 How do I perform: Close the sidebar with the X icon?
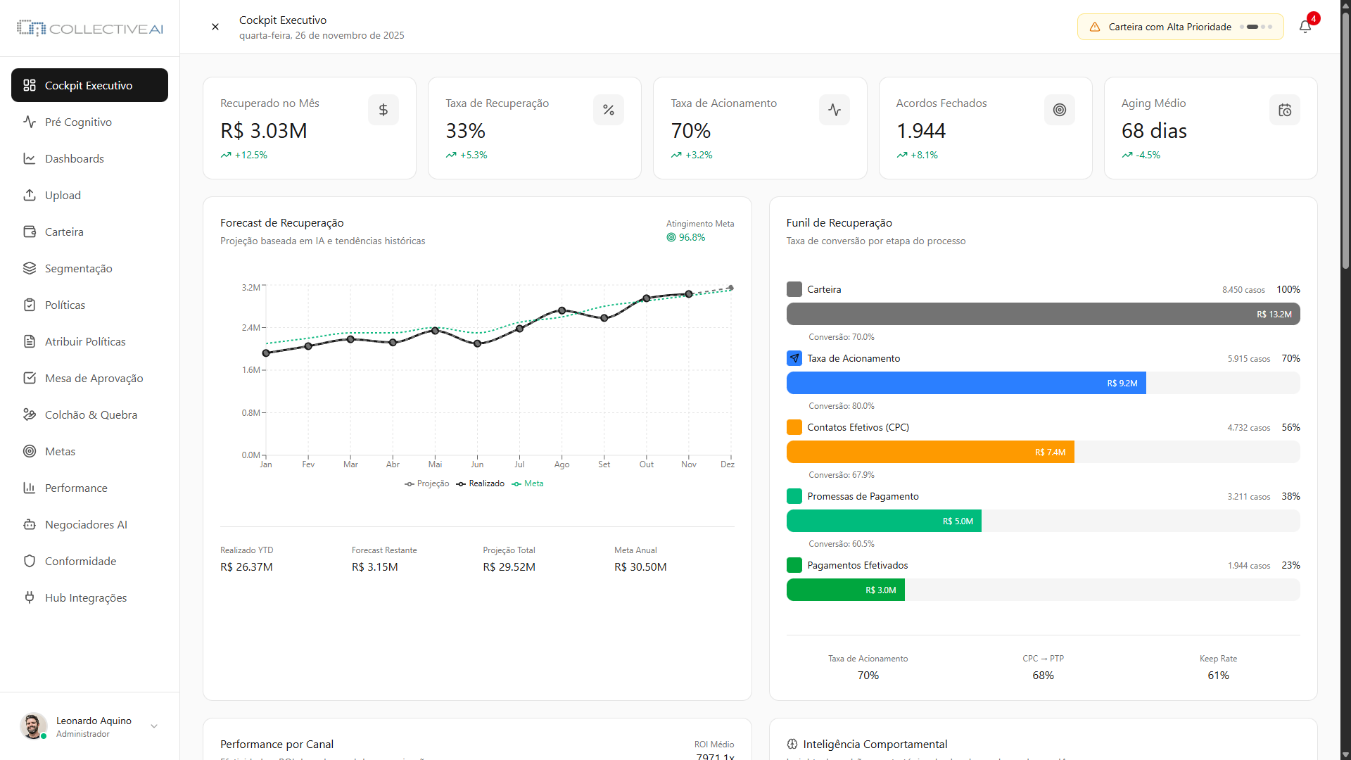(215, 27)
